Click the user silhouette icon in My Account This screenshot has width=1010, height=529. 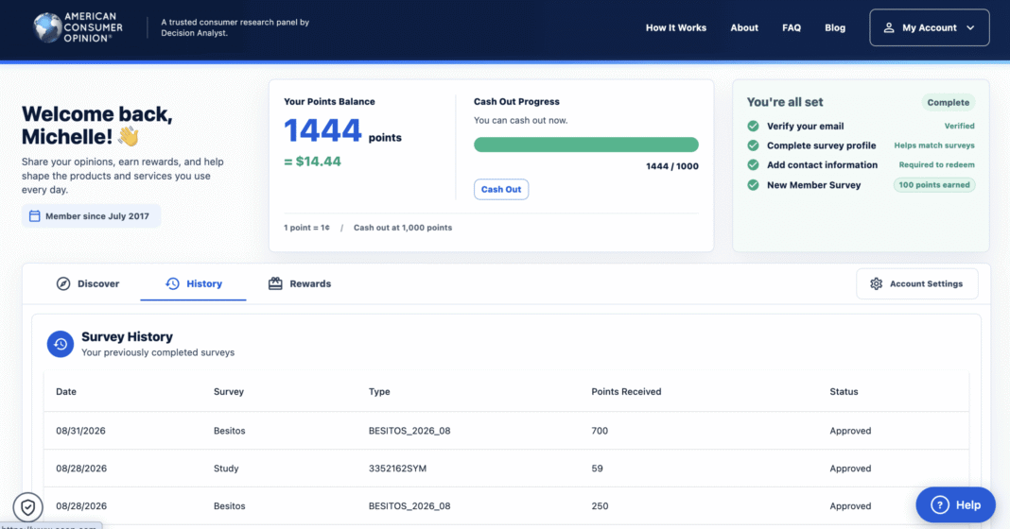(x=889, y=27)
